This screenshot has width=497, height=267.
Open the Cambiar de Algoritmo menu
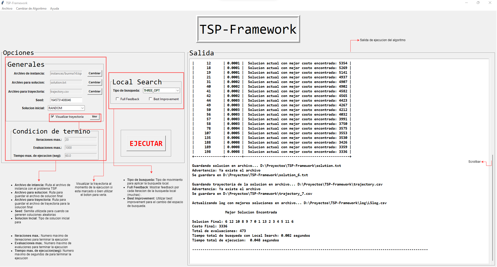(31, 9)
